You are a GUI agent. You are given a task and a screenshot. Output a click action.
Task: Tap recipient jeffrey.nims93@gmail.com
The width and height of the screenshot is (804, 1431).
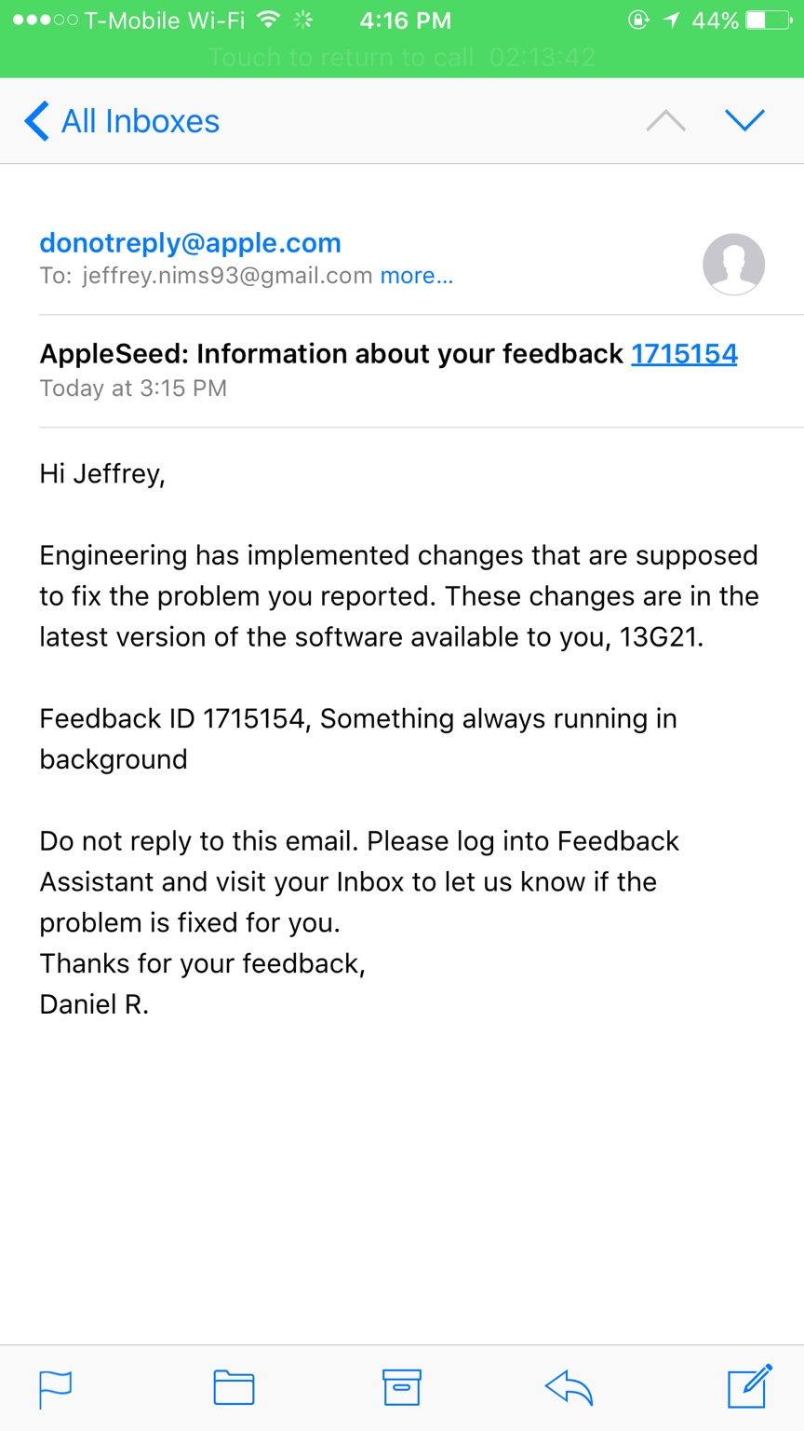227,276
